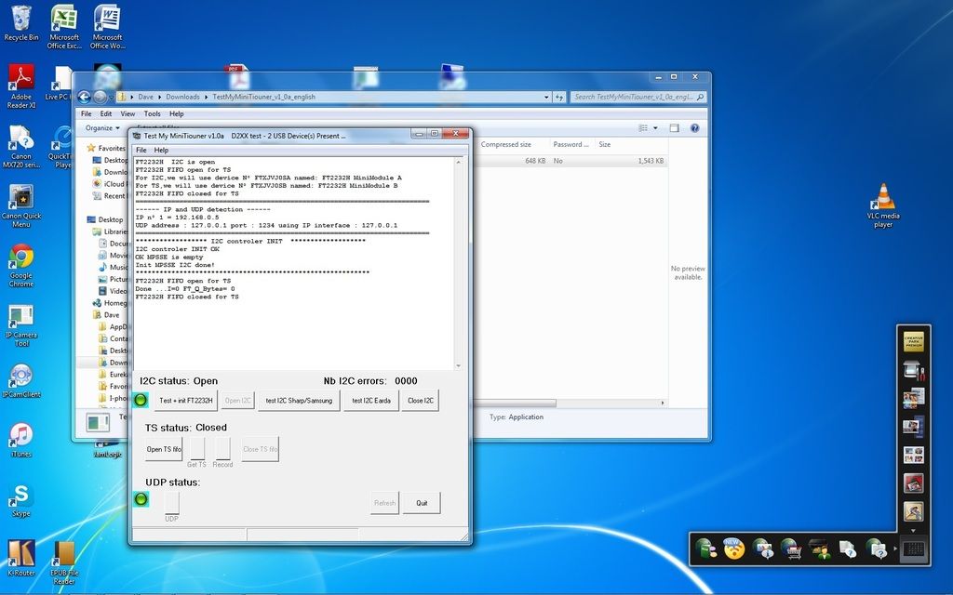Open the Recycle Bin desktop icon

[x=21, y=23]
